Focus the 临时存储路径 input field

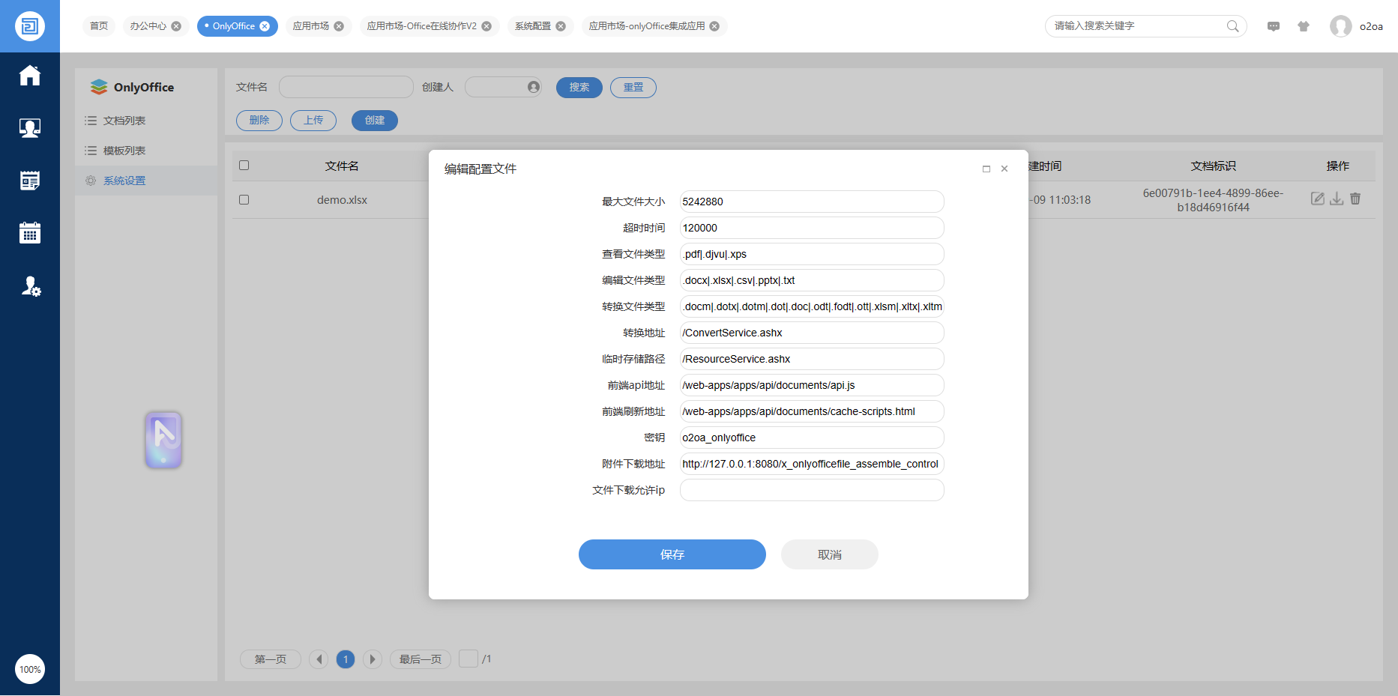[812, 359]
